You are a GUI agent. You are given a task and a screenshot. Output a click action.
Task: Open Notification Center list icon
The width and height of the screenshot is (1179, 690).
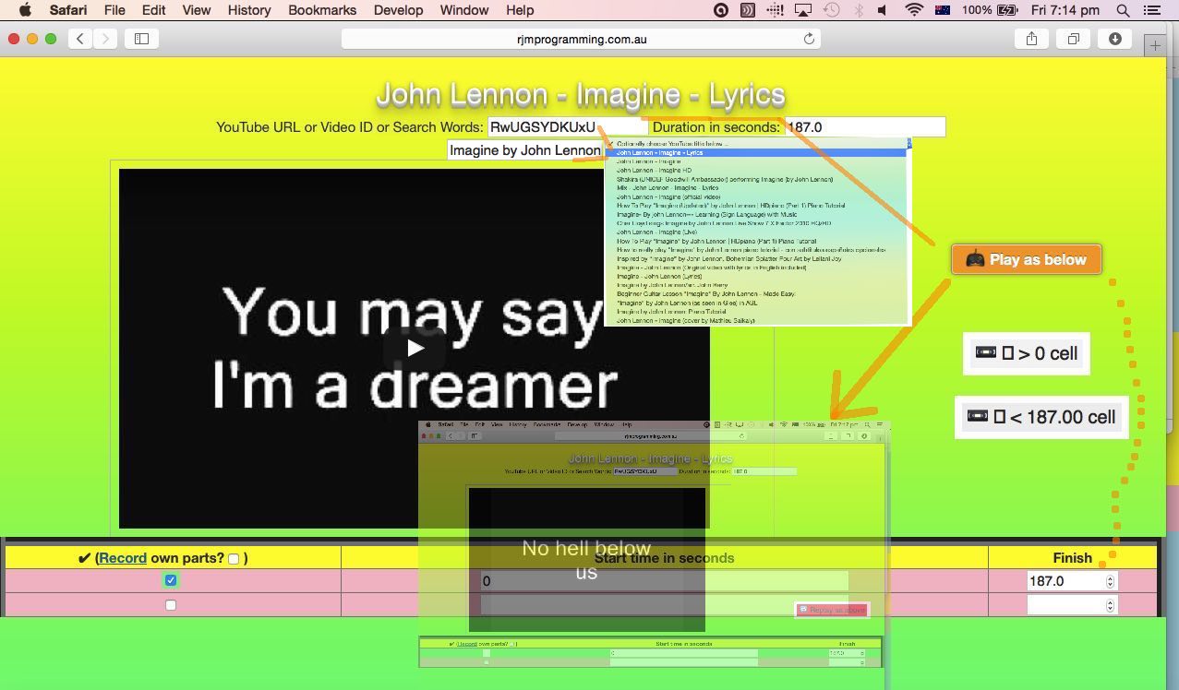1151,10
